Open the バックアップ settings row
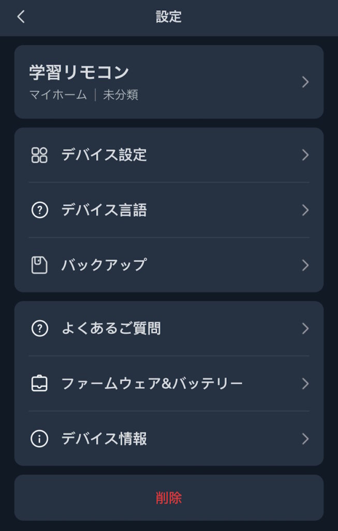The image size is (338, 531). pos(169,264)
